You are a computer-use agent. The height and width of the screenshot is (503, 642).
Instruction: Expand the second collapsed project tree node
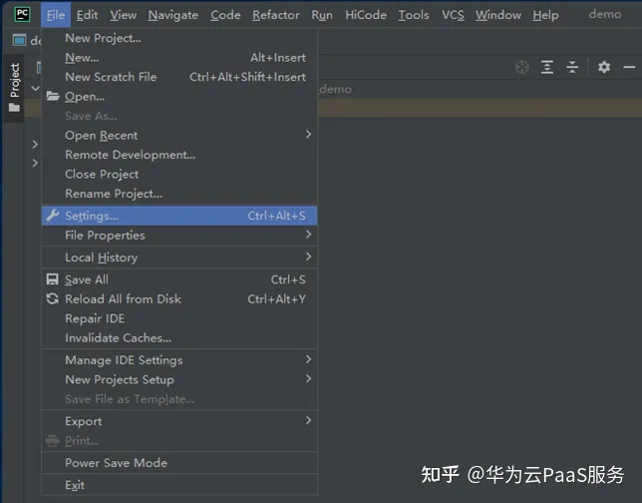(x=35, y=163)
